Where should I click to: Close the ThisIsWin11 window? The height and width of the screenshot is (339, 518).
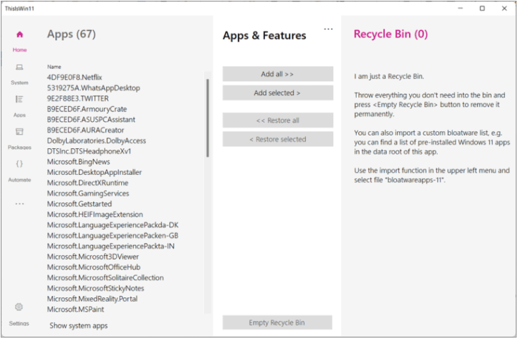click(x=504, y=9)
